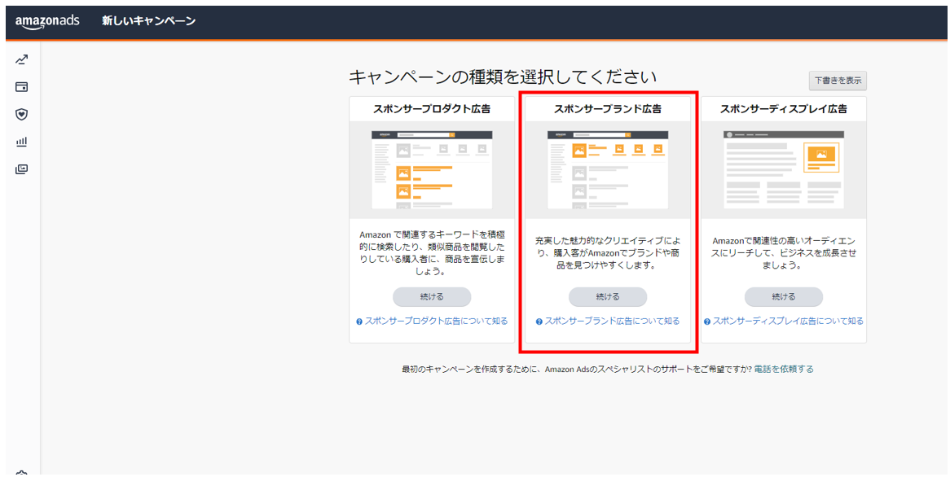Click the スポンサープロダクト広告 card title

point(432,109)
